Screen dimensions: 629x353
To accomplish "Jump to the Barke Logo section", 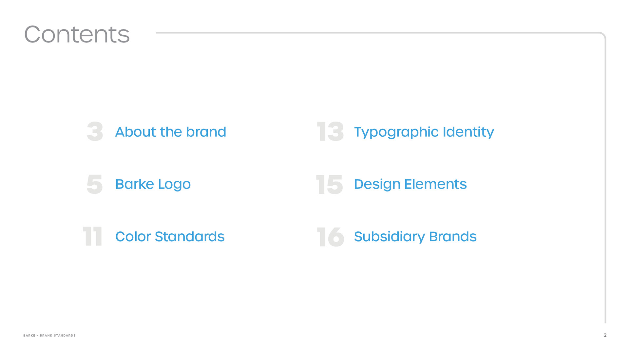I will pos(153,185).
